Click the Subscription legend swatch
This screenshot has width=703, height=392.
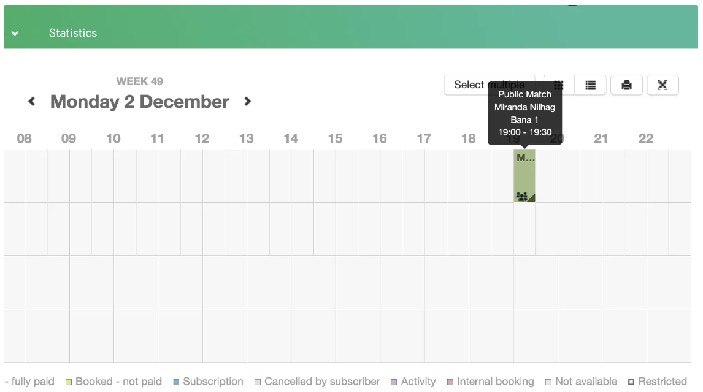176,382
